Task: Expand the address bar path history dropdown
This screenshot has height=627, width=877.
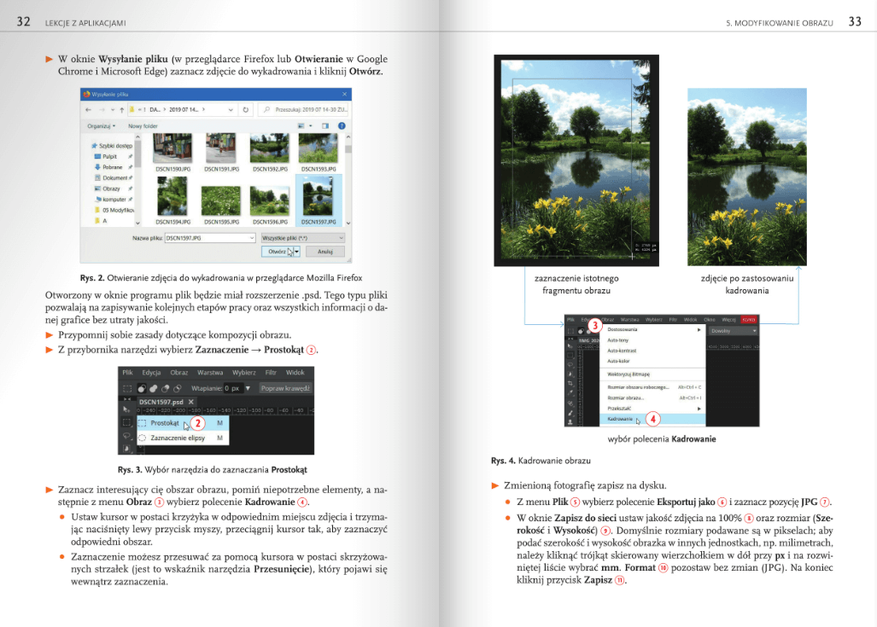Action: [231, 110]
